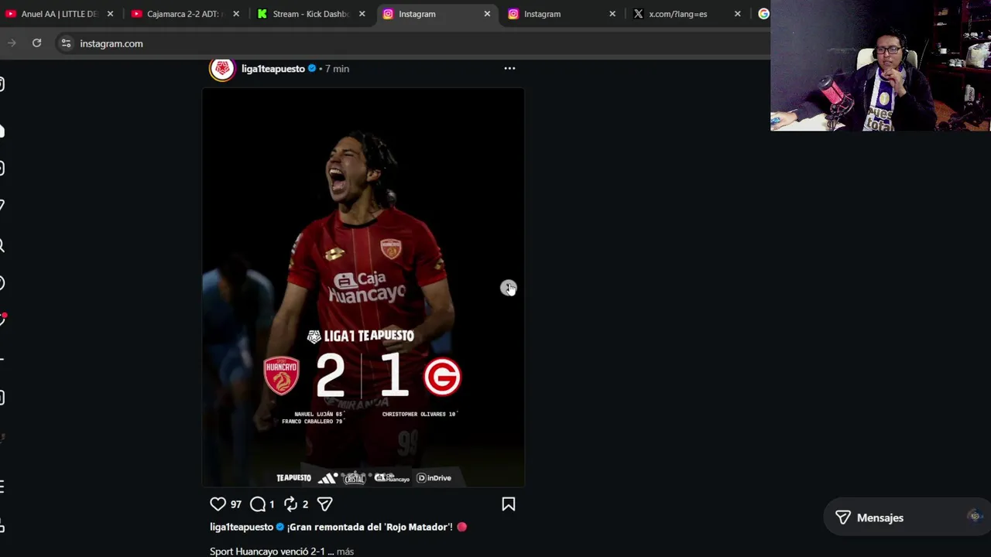991x557 pixels.
Task: Open comments via the speech bubble icon
Action: [258, 504]
